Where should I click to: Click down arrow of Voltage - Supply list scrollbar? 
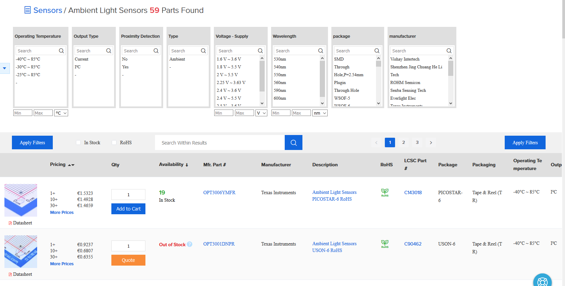[x=262, y=103]
